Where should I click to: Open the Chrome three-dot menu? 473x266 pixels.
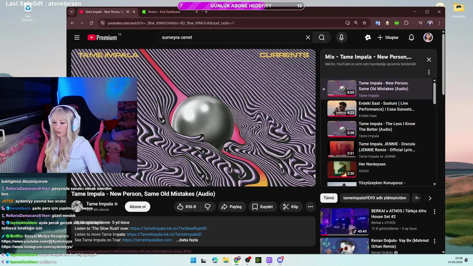pyautogui.click(x=439, y=23)
